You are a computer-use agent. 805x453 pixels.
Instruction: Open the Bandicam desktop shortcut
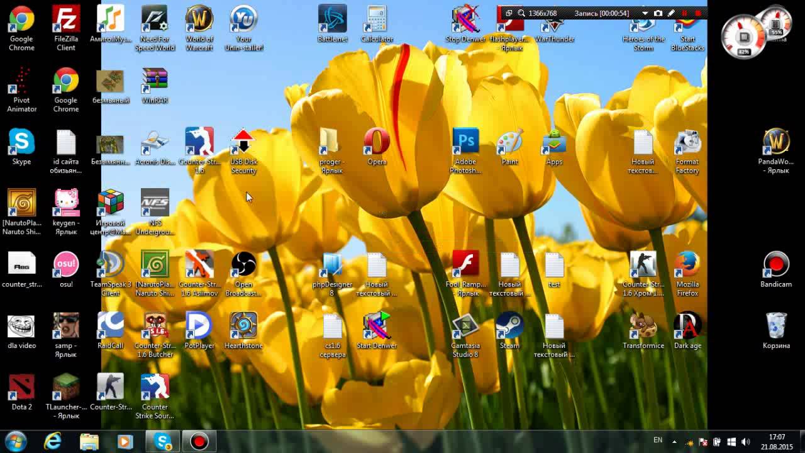(x=776, y=269)
